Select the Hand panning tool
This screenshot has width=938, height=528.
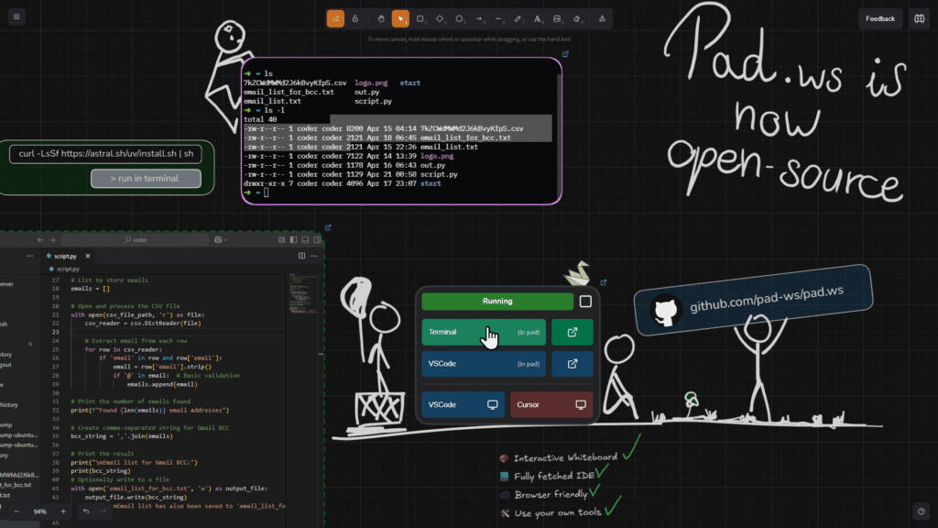tap(381, 18)
